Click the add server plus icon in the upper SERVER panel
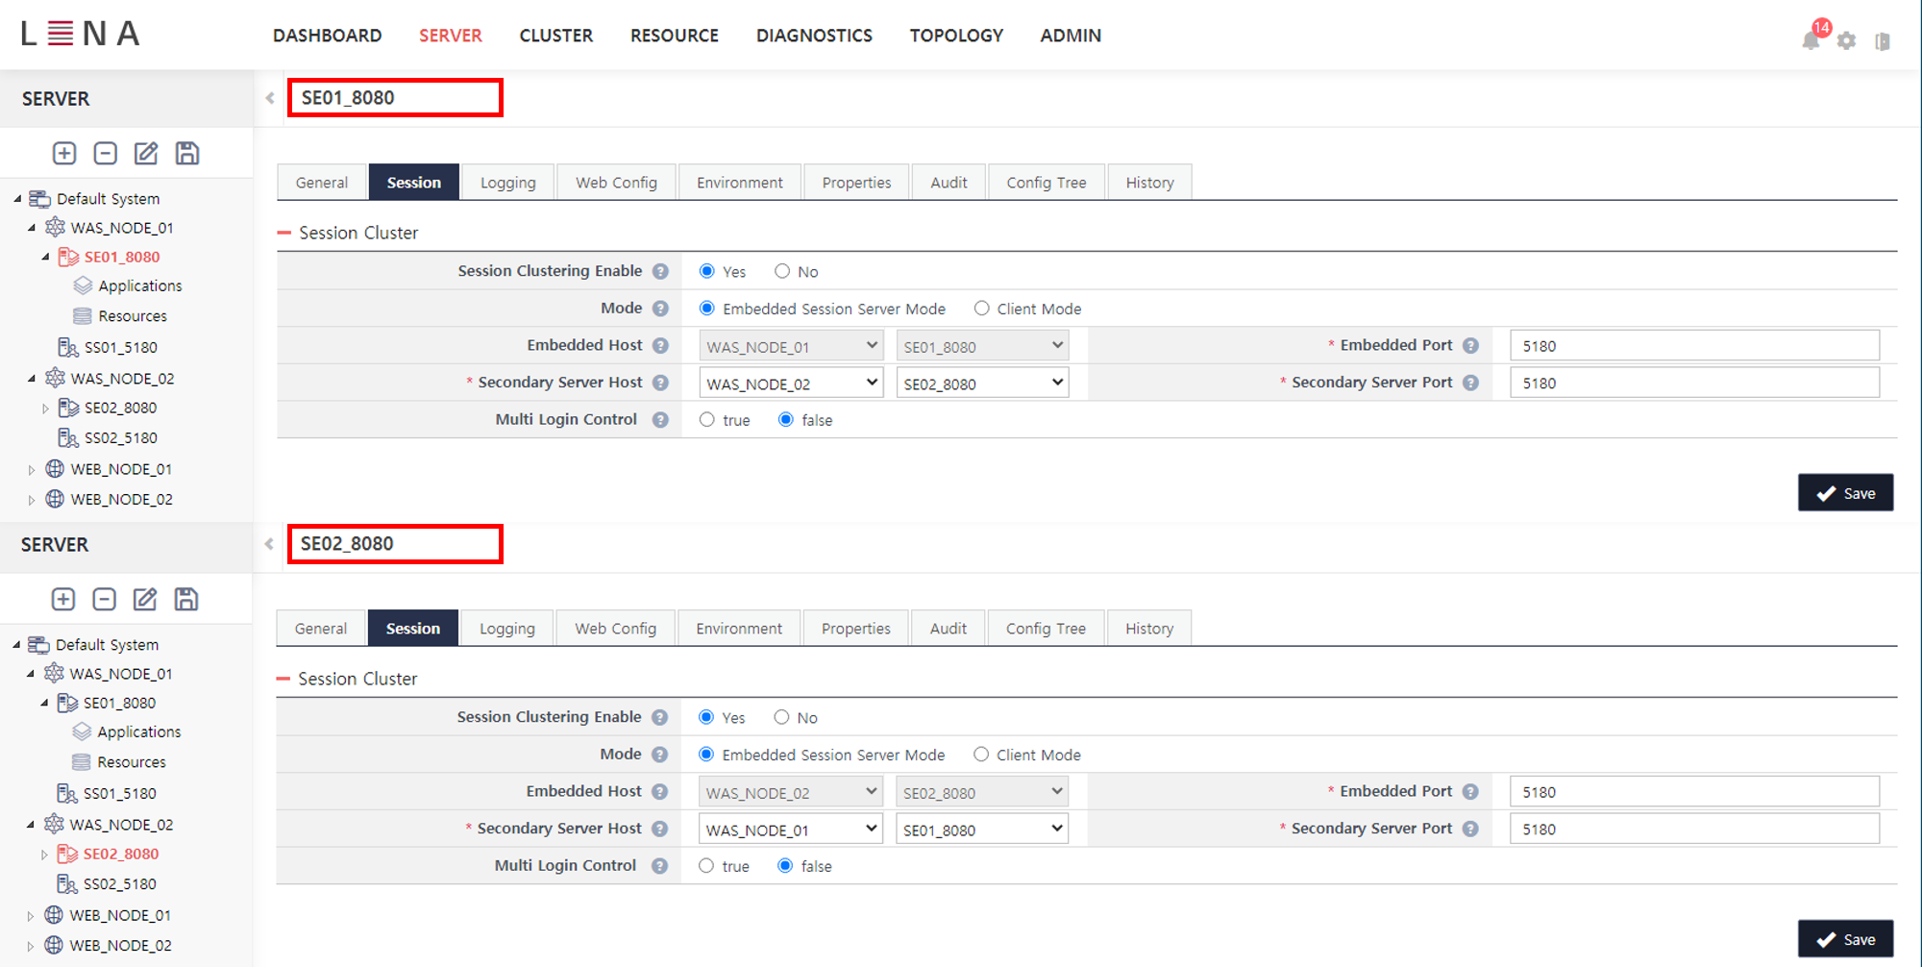Image resolution: width=1922 pixels, height=967 pixels. coord(64,154)
